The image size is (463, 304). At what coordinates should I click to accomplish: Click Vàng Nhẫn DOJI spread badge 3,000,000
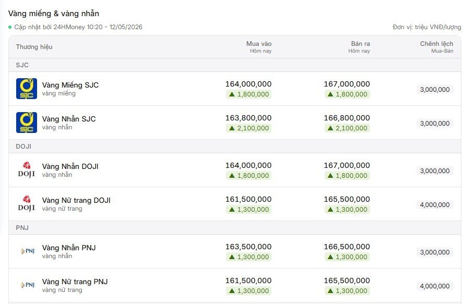click(x=435, y=171)
